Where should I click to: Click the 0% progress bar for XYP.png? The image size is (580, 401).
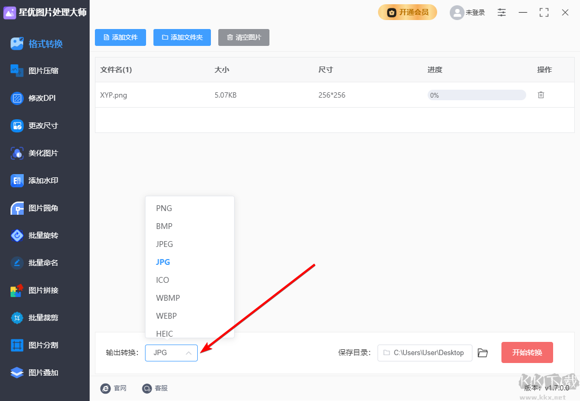click(476, 94)
